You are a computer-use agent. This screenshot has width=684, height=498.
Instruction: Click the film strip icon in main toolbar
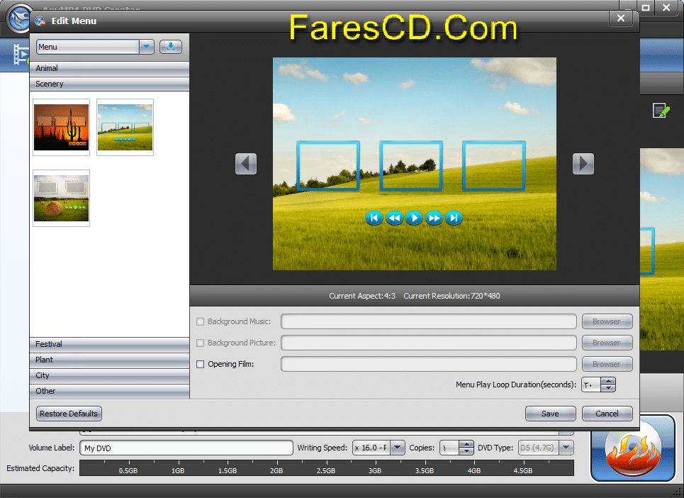coord(20,54)
